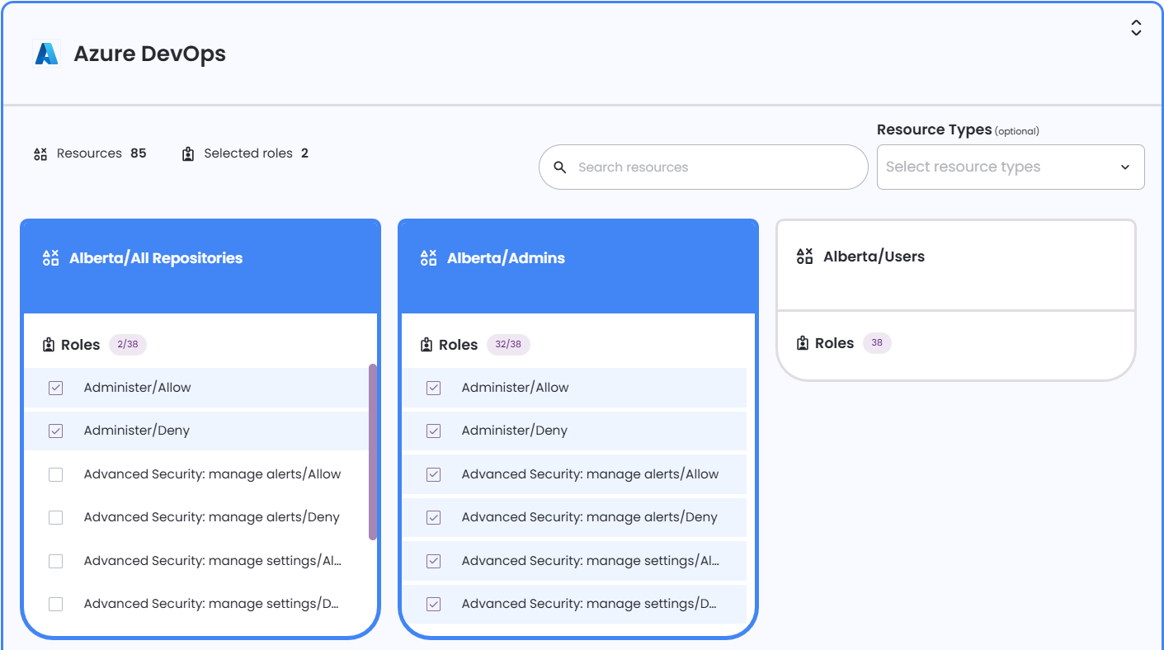Click the Alberta/Users resource icon
The height and width of the screenshot is (650, 1164).
pyautogui.click(x=805, y=257)
